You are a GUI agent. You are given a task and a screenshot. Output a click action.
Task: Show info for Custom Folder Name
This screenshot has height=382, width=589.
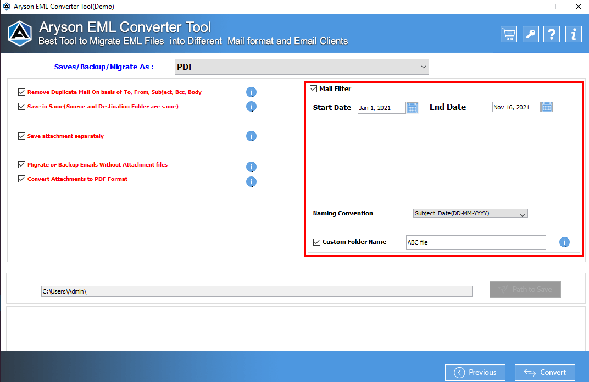564,242
